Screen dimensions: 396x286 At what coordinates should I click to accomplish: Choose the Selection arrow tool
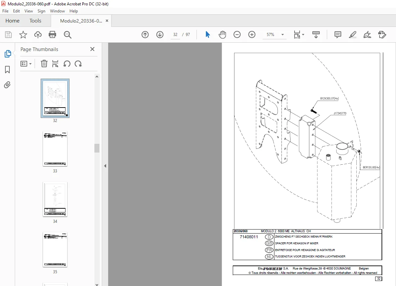pyautogui.click(x=208, y=35)
